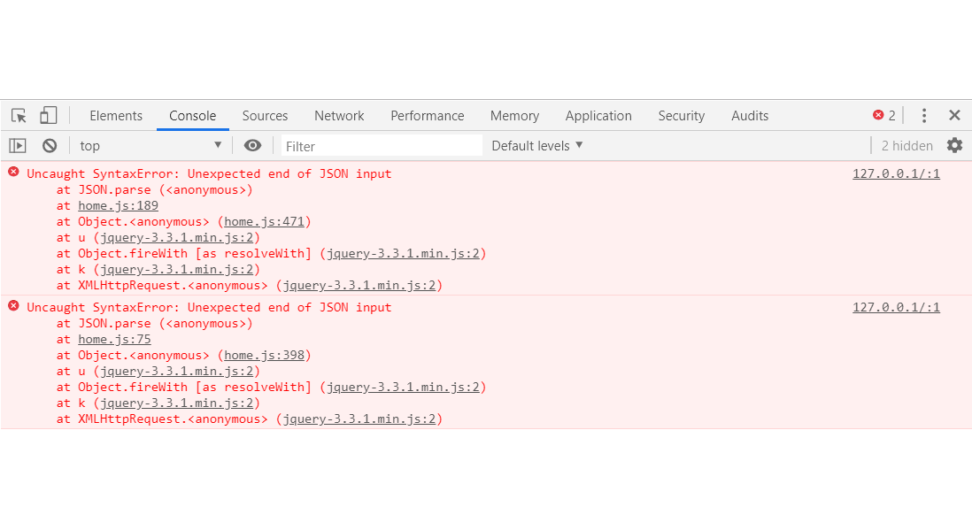Screen dimensions: 972x530
Task: Open the Elements tab
Action: coord(116,116)
